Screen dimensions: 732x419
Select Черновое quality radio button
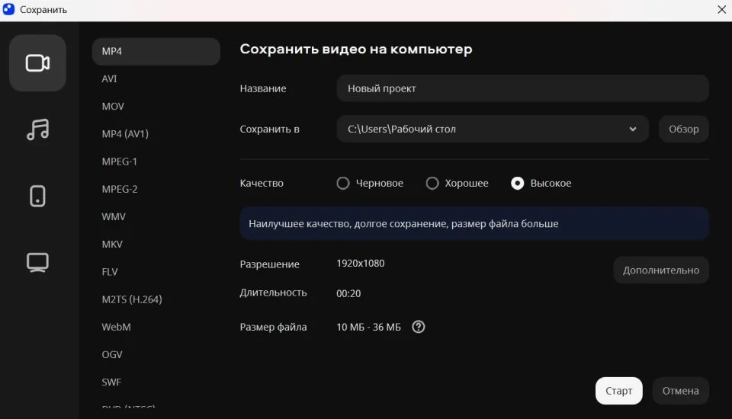[343, 184]
